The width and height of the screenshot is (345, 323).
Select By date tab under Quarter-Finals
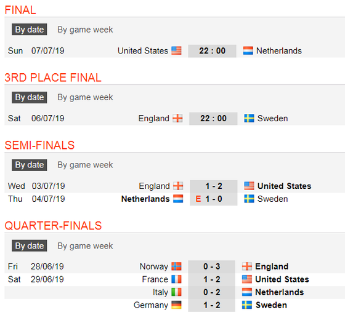(x=30, y=245)
